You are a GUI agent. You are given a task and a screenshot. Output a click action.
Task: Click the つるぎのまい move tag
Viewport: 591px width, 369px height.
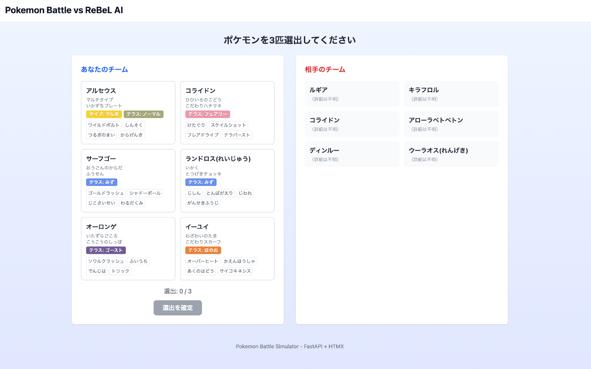pos(102,135)
